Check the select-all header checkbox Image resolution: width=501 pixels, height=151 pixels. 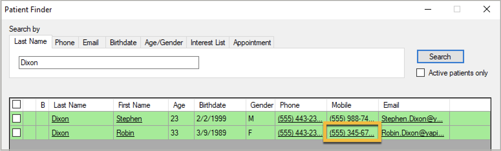pos(16,105)
